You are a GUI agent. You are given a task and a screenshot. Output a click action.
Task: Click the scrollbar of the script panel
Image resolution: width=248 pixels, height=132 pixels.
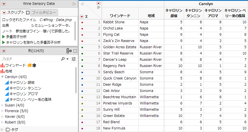click(x=75, y=31)
